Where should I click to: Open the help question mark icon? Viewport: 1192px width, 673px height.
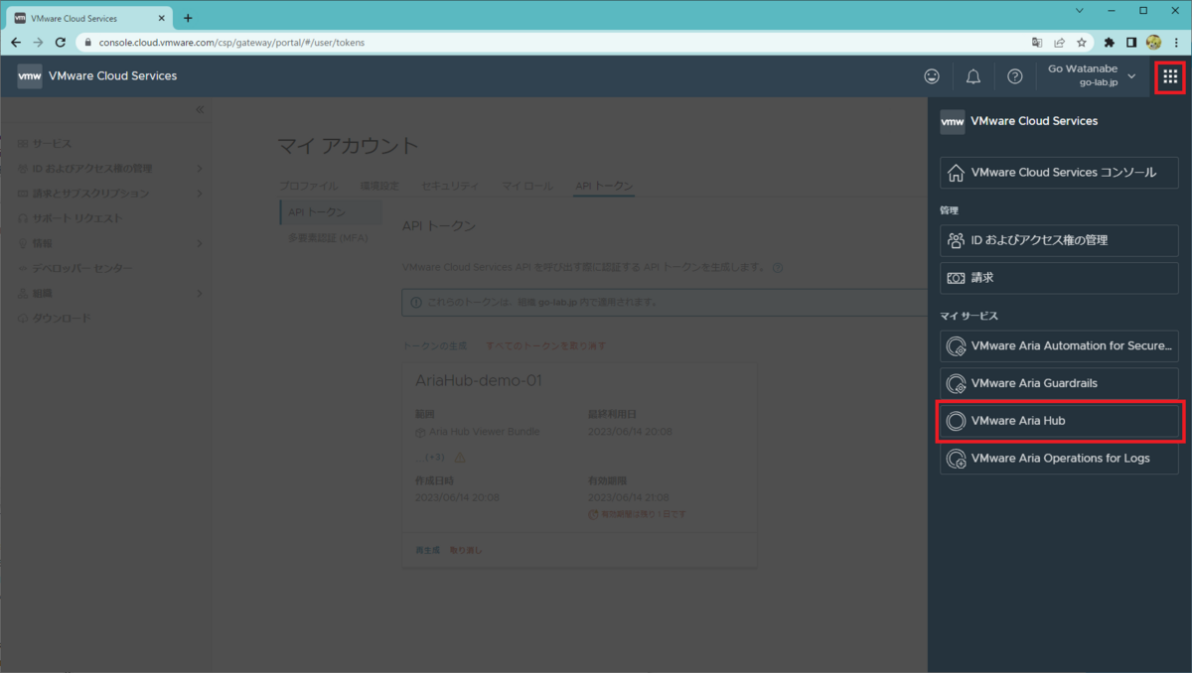pos(1014,76)
